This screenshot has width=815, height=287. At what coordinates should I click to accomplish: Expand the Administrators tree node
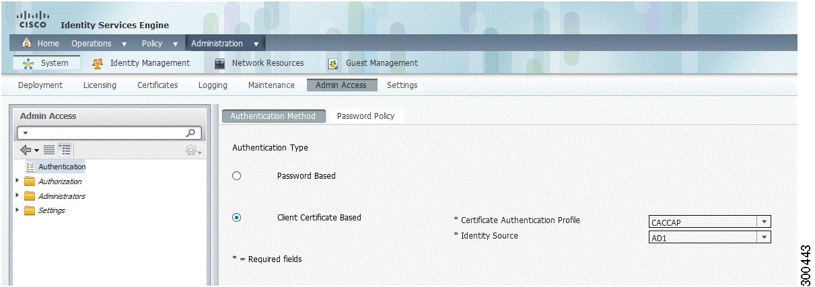tap(17, 196)
